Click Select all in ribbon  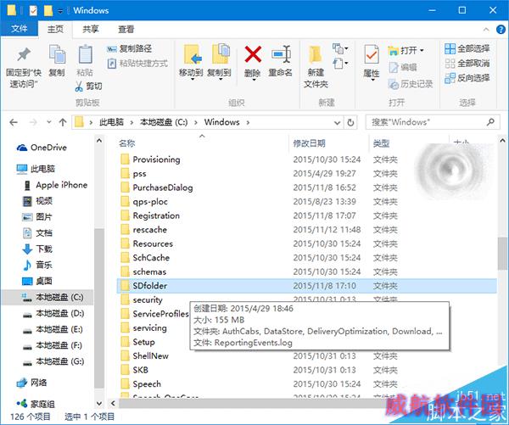tap(467, 48)
